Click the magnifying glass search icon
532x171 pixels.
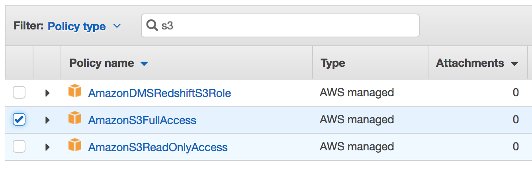point(152,26)
